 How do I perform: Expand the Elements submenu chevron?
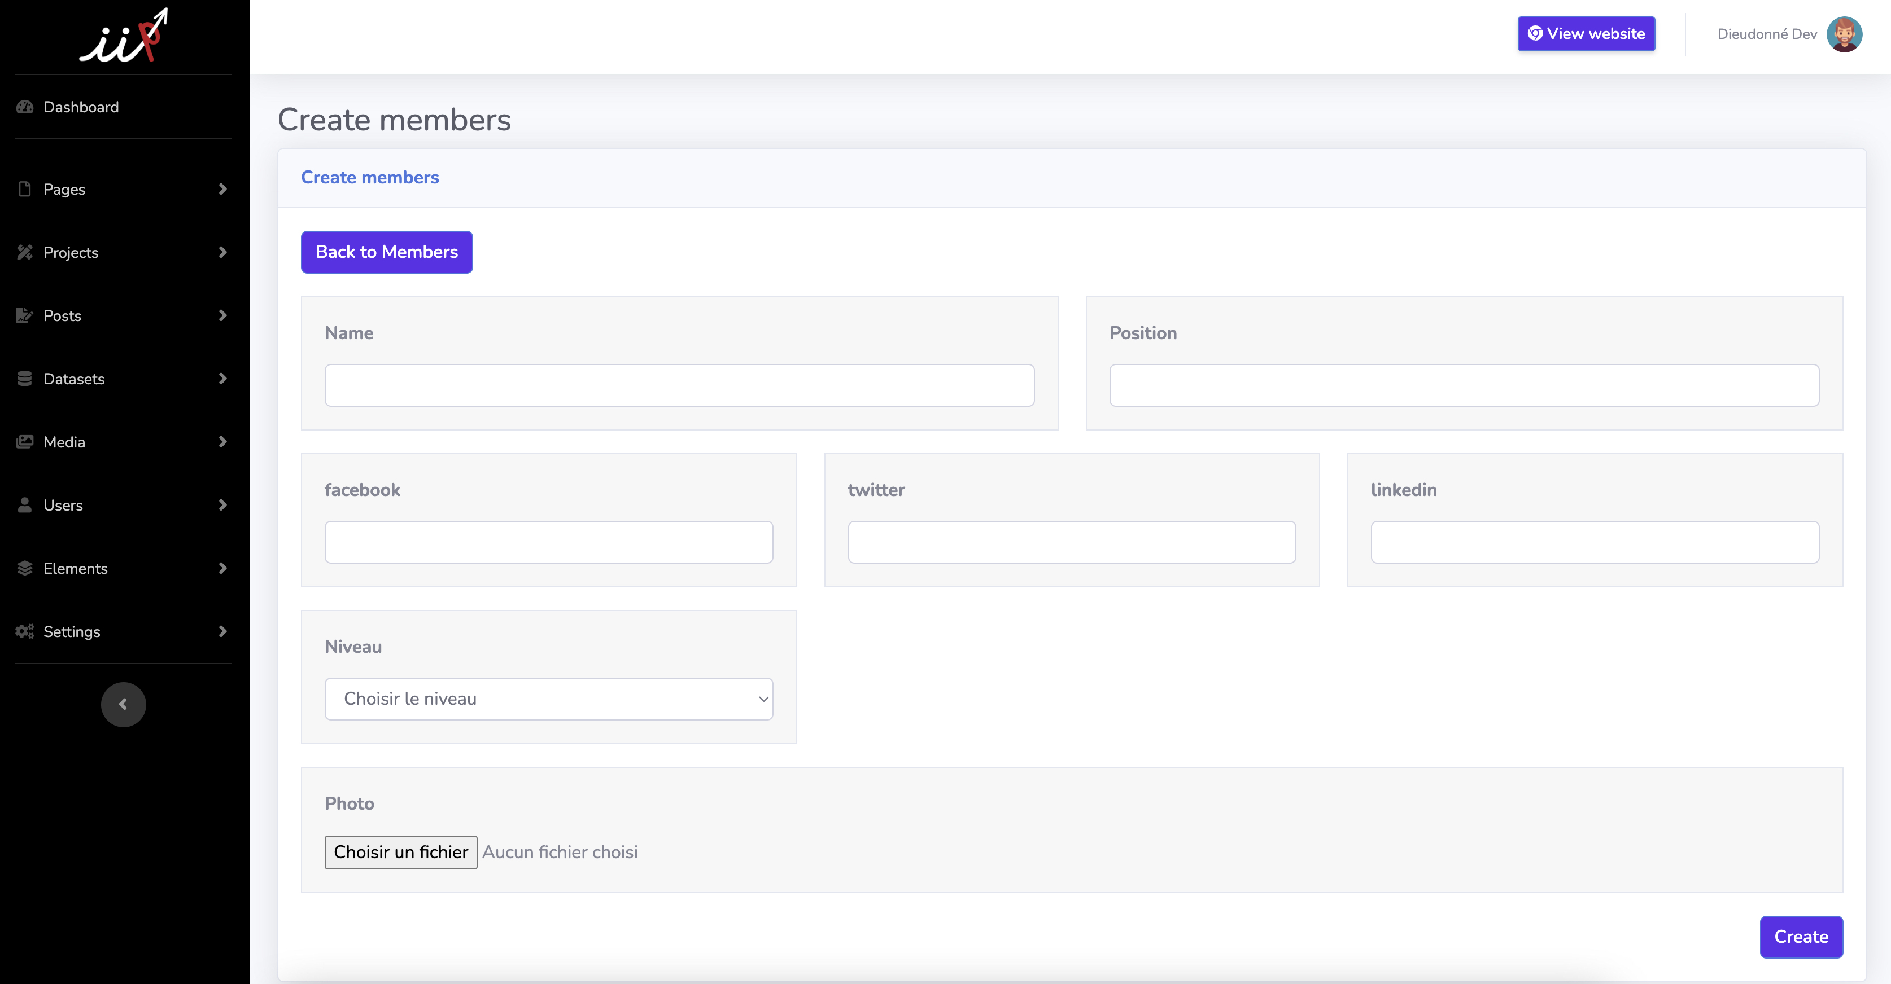tap(222, 568)
